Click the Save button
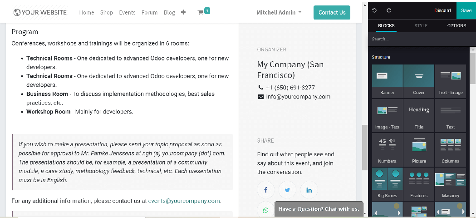This screenshot has width=476, height=218. pos(466,10)
